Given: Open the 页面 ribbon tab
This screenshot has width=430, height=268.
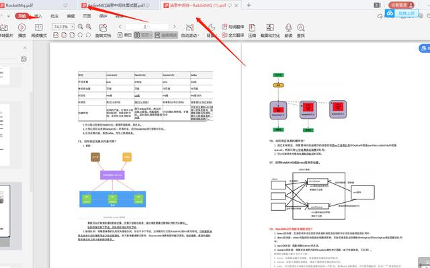Looking at the screenshot, I should pos(87,16).
